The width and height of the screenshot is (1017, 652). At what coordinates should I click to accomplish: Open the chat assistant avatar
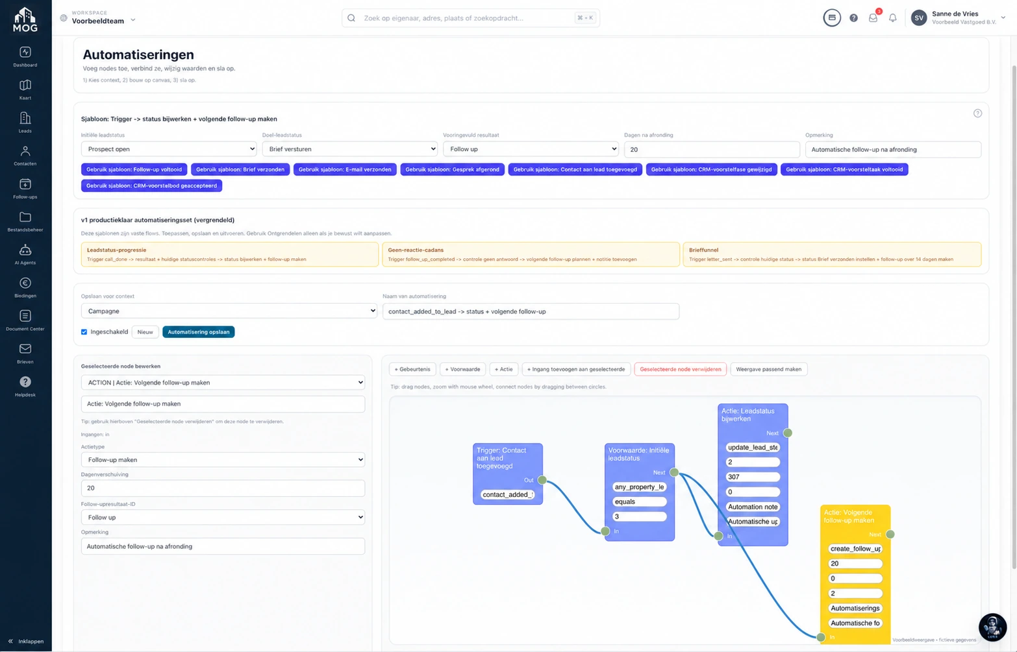point(992,627)
